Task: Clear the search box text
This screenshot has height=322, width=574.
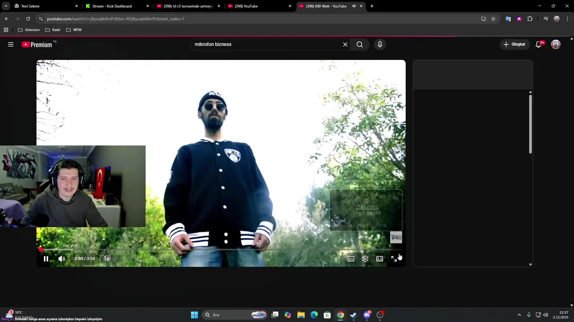Action: 345,44
